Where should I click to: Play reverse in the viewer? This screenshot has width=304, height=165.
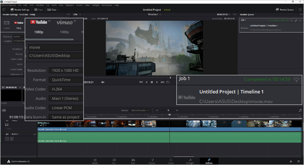146,82
